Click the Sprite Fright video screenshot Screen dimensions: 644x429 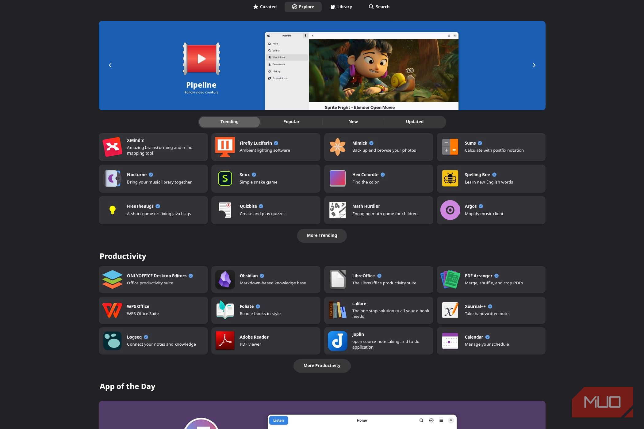click(384, 70)
